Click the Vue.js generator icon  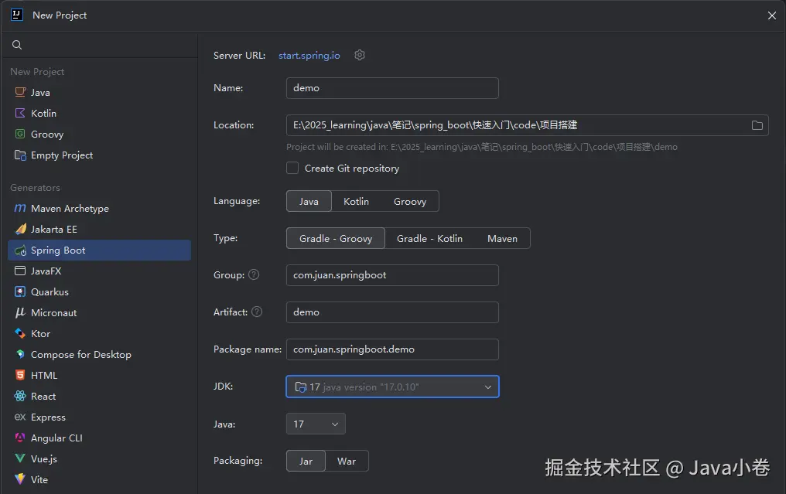tap(20, 458)
